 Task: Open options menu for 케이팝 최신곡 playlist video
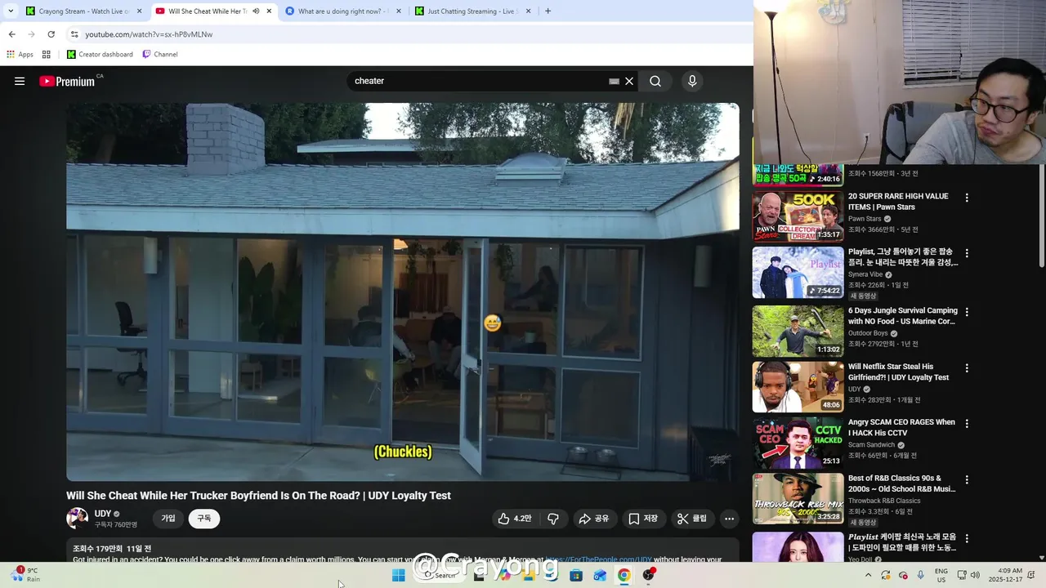(x=967, y=538)
